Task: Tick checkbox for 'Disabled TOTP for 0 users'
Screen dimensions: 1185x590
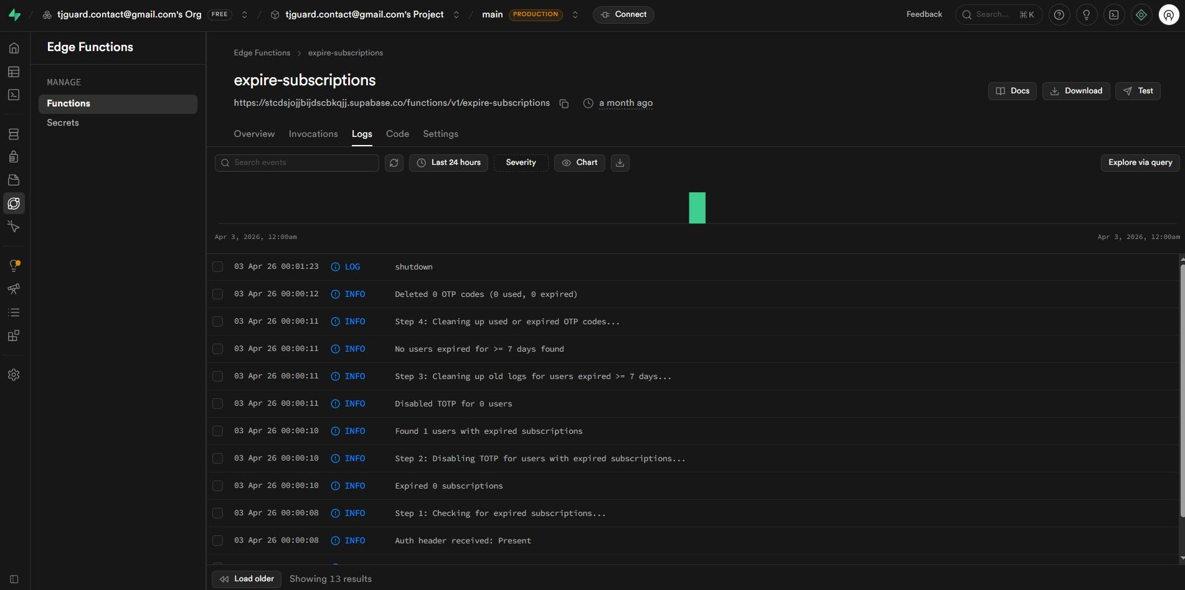Action: (217, 404)
